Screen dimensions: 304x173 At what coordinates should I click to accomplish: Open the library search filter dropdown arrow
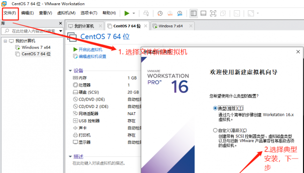click(61, 31)
